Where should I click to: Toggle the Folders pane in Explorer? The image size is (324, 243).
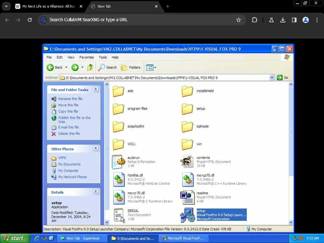click(x=131, y=67)
